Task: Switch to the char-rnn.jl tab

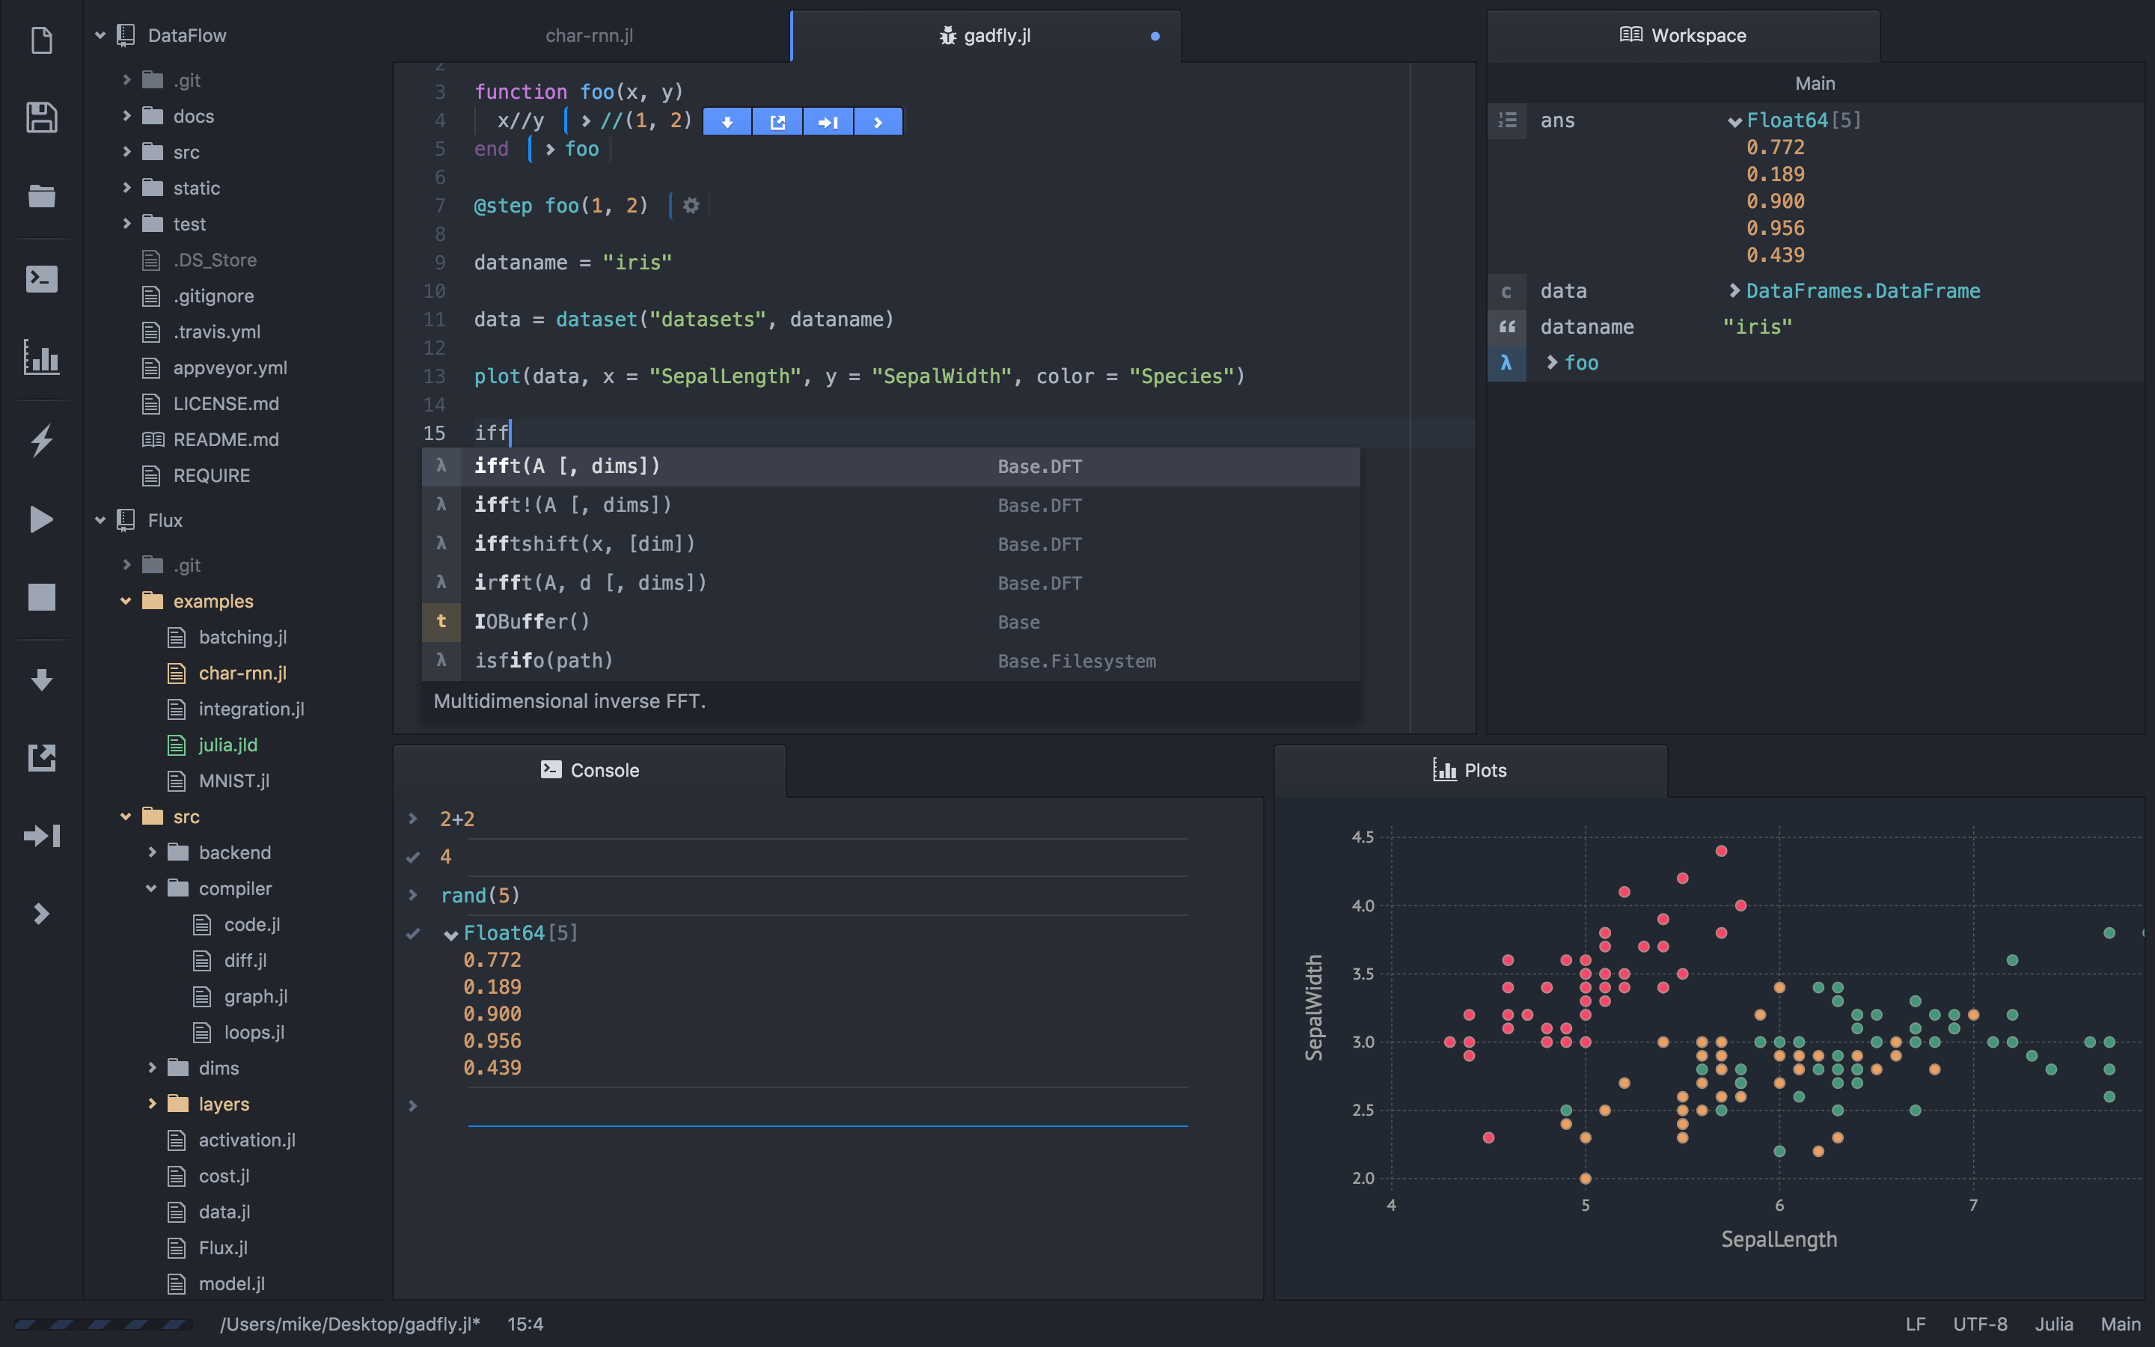Action: (x=590, y=36)
